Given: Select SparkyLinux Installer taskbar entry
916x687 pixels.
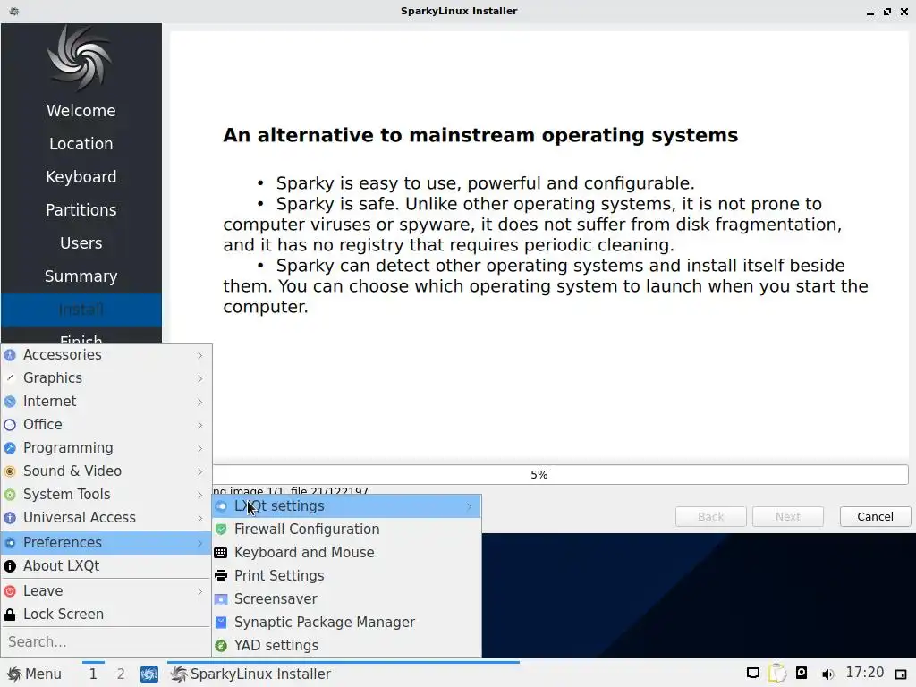Looking at the screenshot, I should (x=343, y=674).
